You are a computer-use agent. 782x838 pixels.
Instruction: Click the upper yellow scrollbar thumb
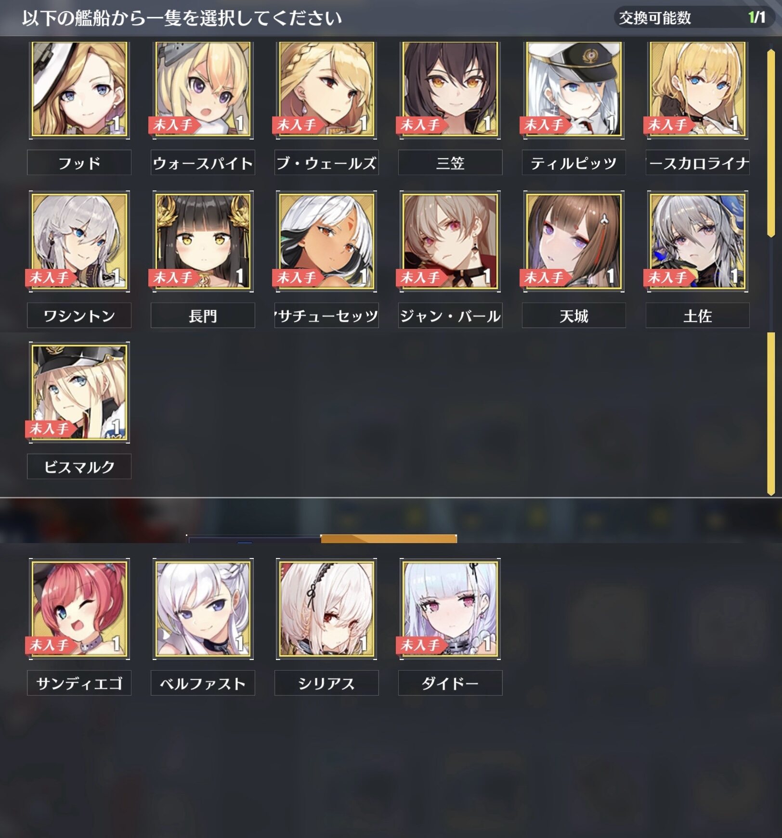pos(771,142)
